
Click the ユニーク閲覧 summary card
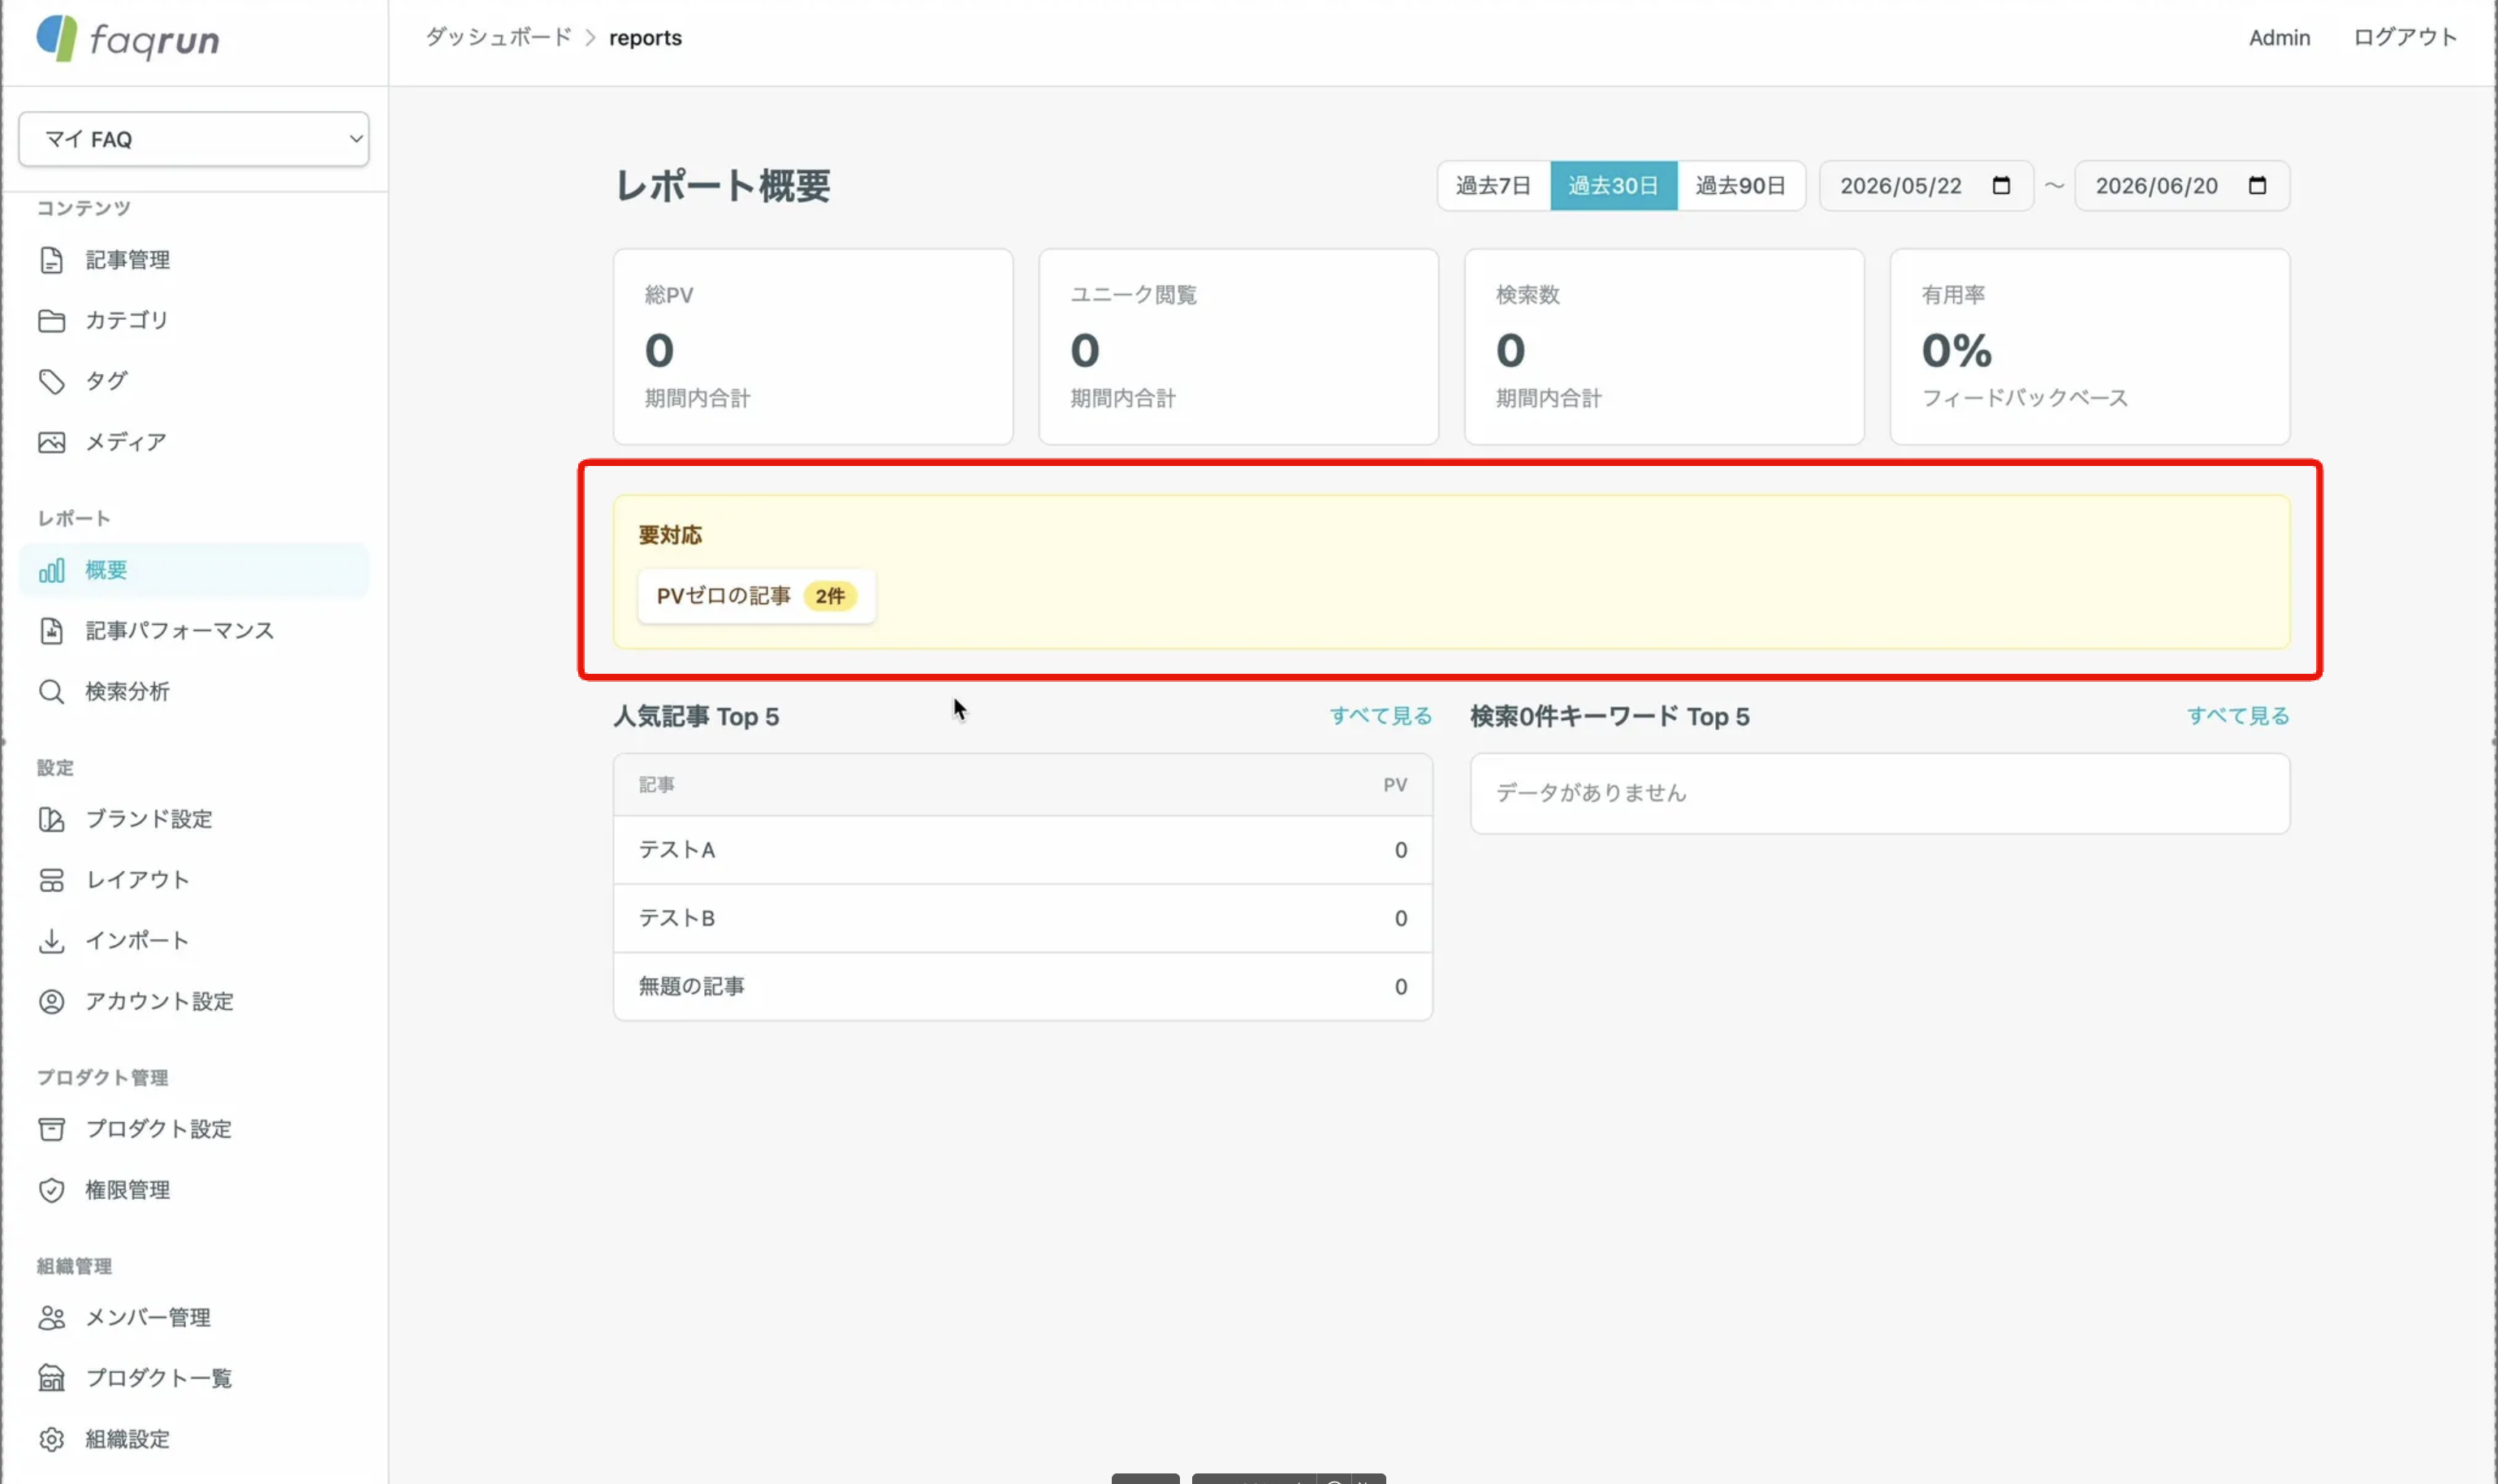1238,346
